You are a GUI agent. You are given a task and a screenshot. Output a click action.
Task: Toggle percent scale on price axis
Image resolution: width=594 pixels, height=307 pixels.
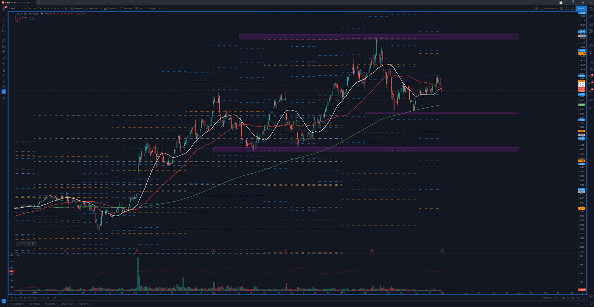click(568, 298)
